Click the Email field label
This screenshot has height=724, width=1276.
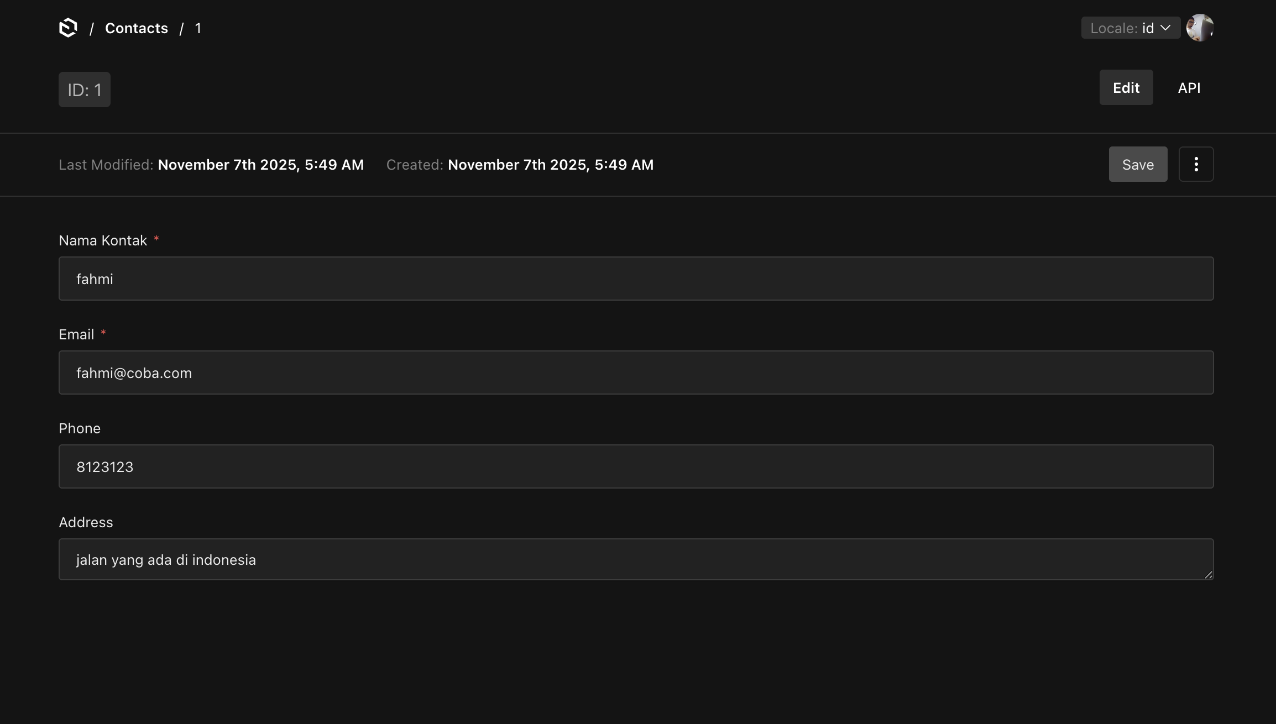(76, 334)
